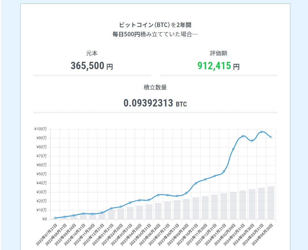
Task: Click the 2023年10月31日 line data point
Action: point(196,183)
